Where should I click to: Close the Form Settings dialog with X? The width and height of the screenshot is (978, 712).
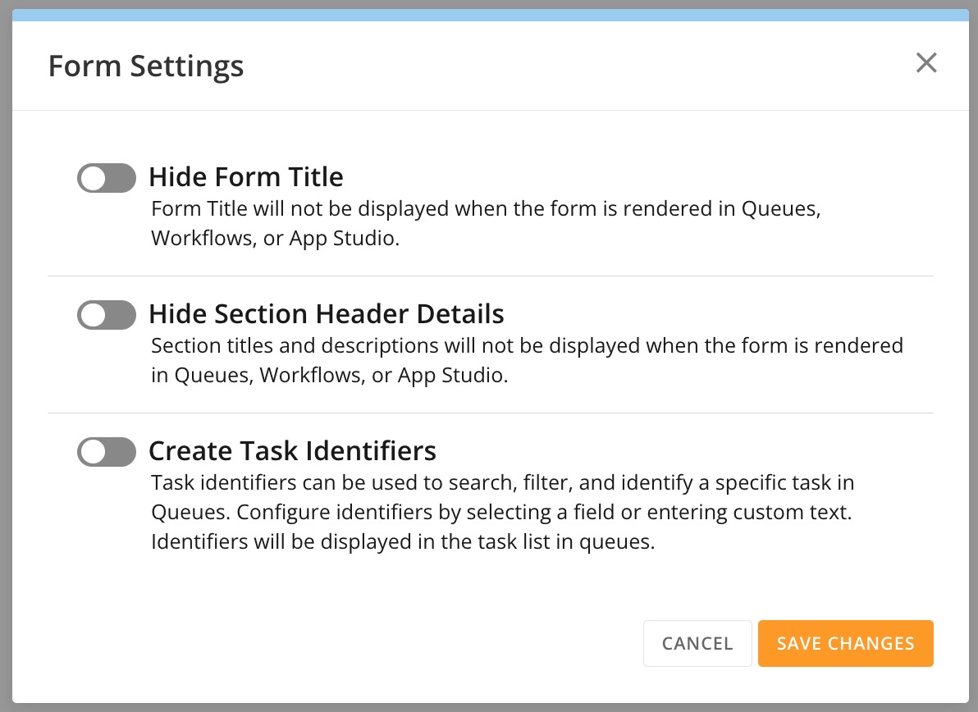[926, 63]
